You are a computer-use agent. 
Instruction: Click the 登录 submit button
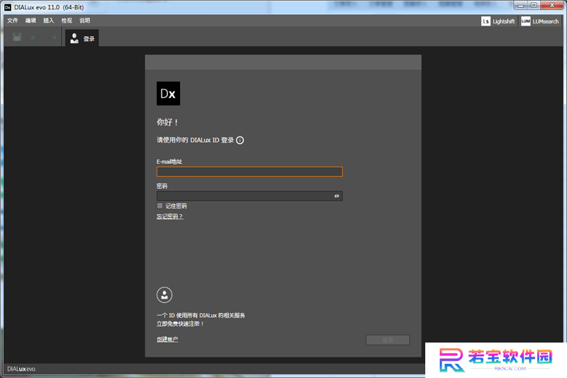[x=388, y=340]
